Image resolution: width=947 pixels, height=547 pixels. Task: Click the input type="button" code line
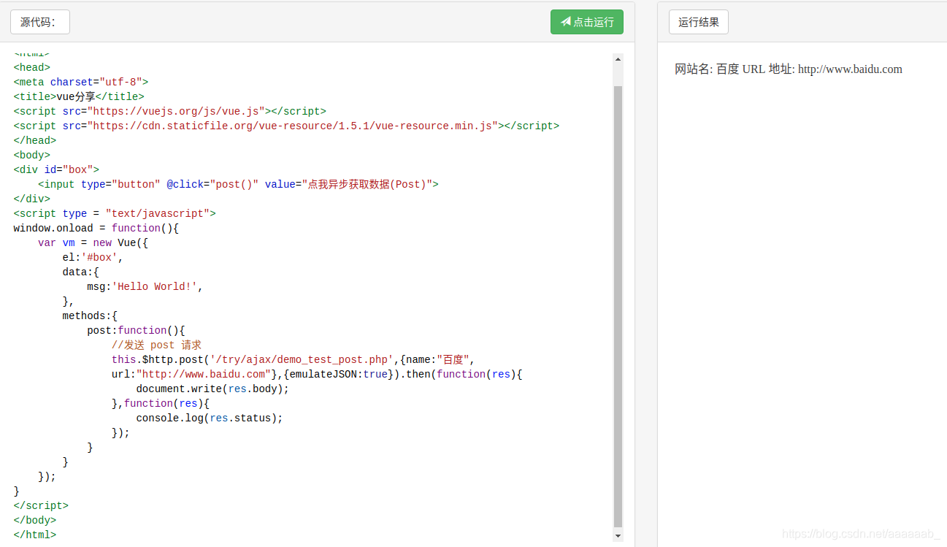pos(238,184)
